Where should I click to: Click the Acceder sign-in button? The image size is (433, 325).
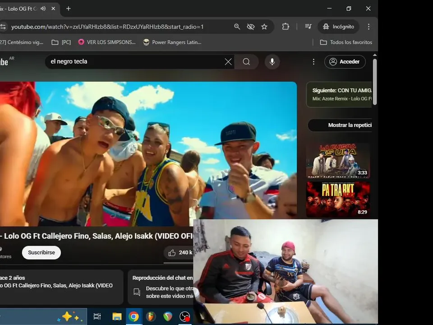(345, 62)
